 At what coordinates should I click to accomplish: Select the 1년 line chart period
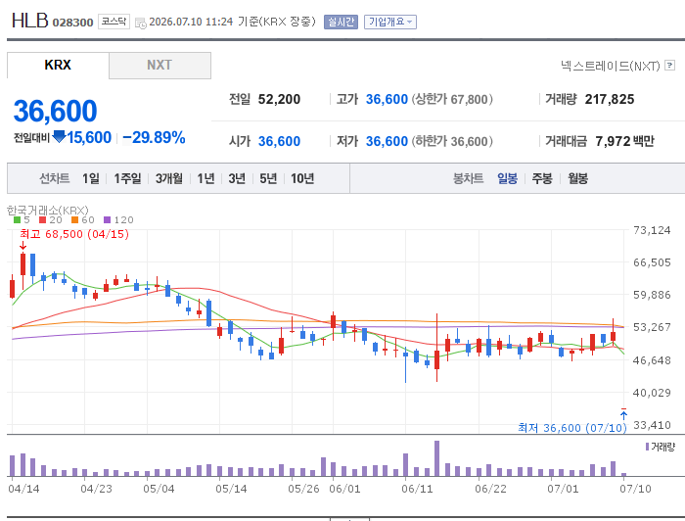(x=205, y=178)
